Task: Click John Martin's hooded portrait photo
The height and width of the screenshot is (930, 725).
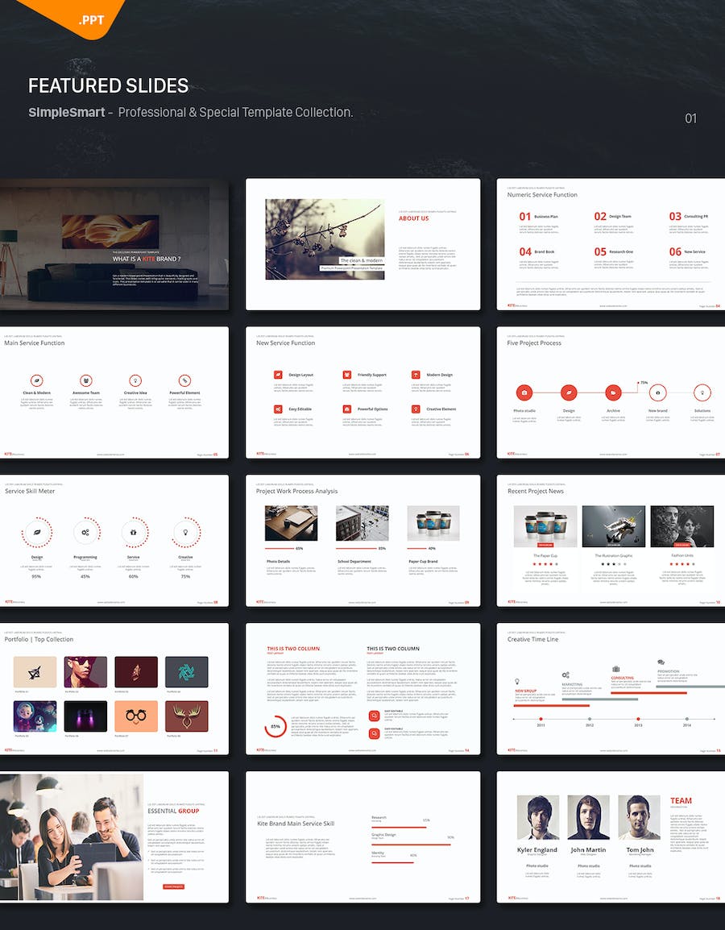Action: pos(588,817)
